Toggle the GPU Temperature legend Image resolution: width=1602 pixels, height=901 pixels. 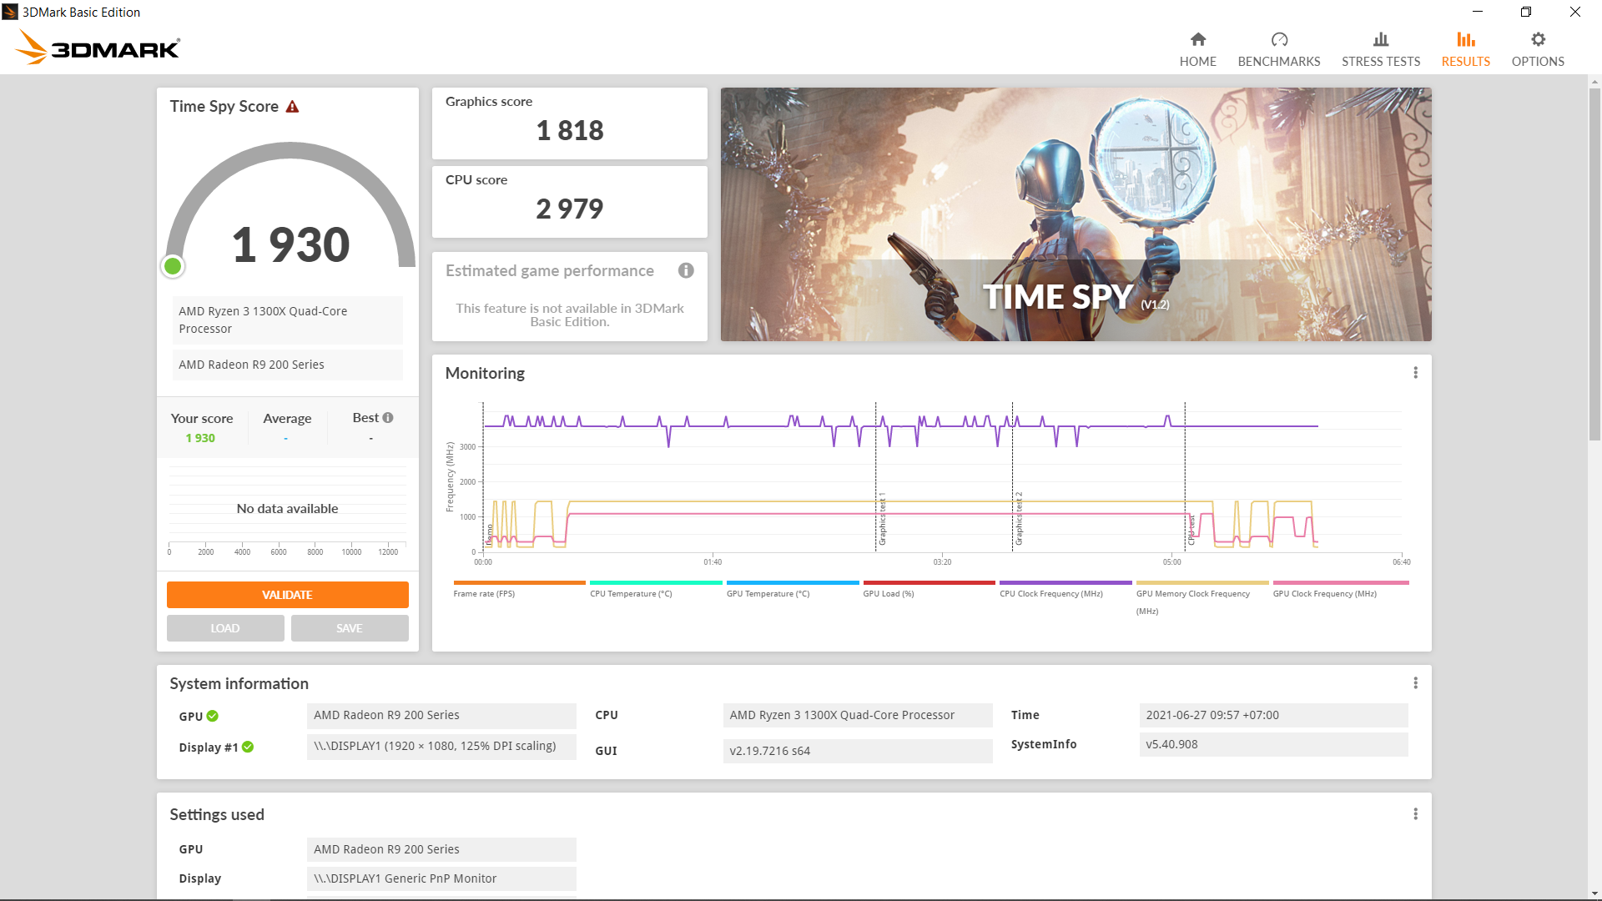click(793, 589)
